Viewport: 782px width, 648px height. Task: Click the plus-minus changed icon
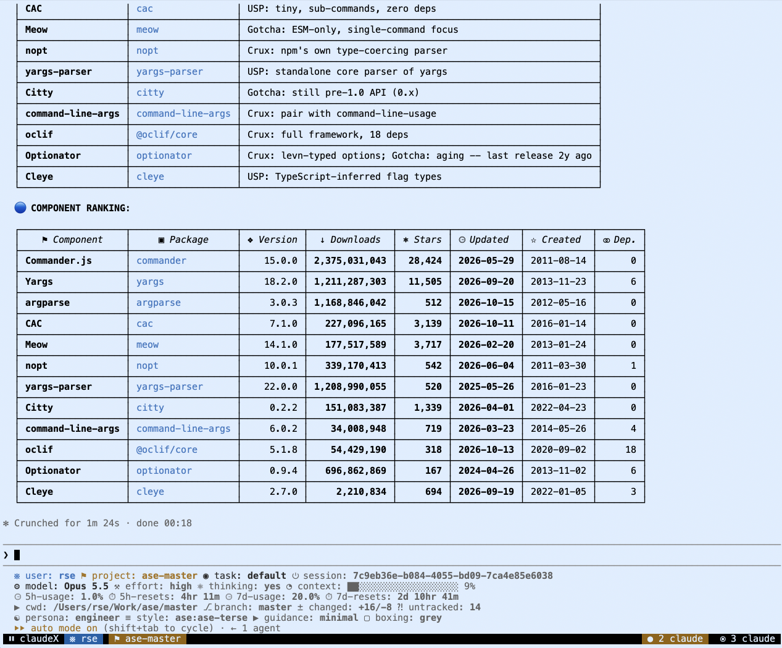(x=301, y=607)
